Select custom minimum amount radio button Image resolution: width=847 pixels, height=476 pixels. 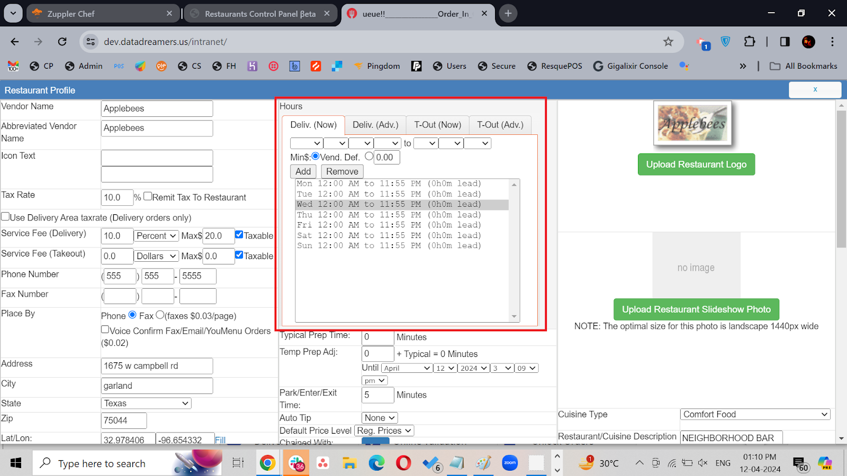369,156
